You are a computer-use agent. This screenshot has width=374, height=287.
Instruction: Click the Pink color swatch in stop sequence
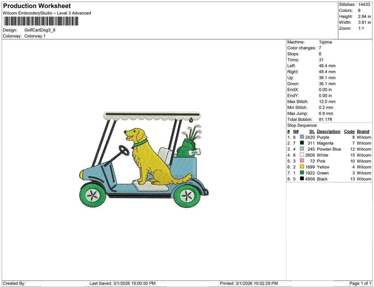[x=302, y=161]
